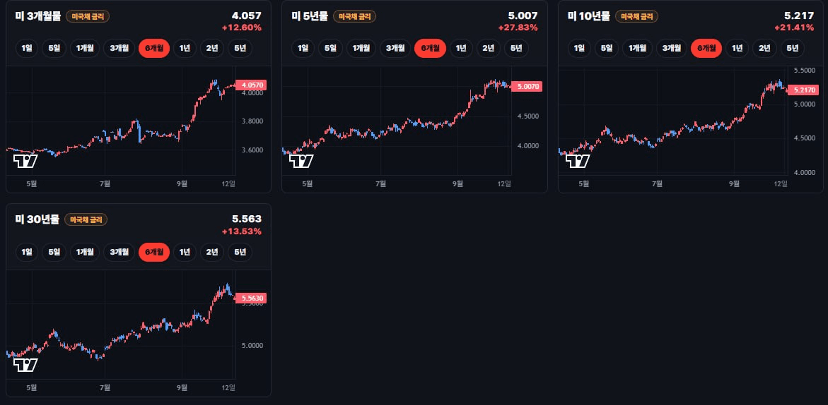Image resolution: width=828 pixels, height=405 pixels.
Task: Select 5일 range on 미 5년물 card
Action: 330,49
